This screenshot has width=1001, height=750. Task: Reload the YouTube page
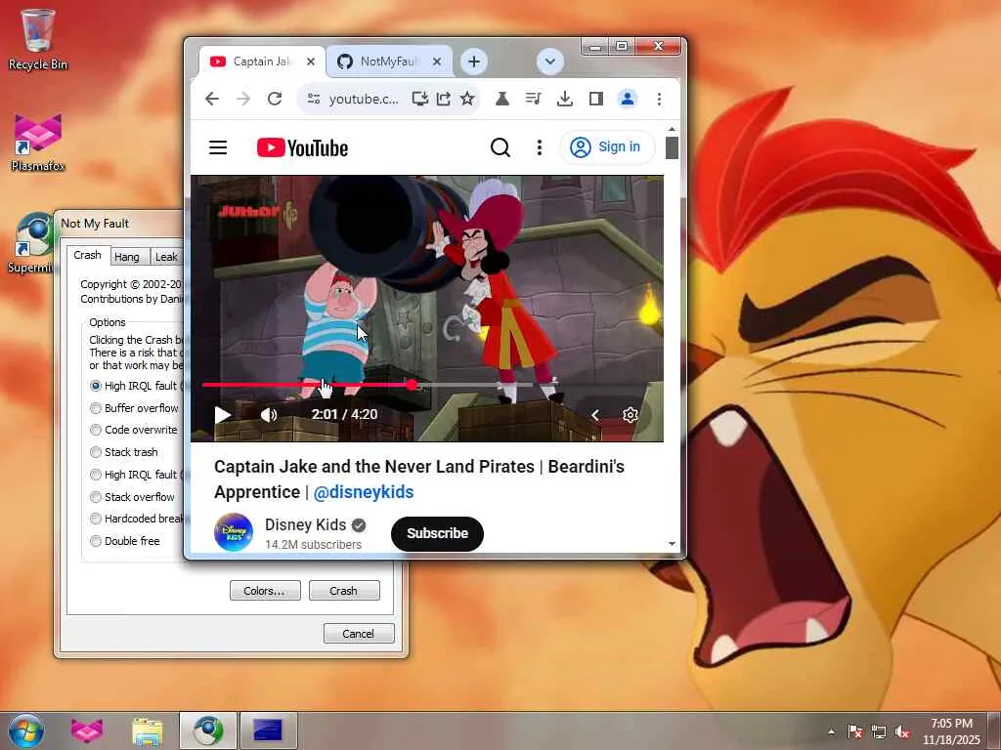point(275,99)
